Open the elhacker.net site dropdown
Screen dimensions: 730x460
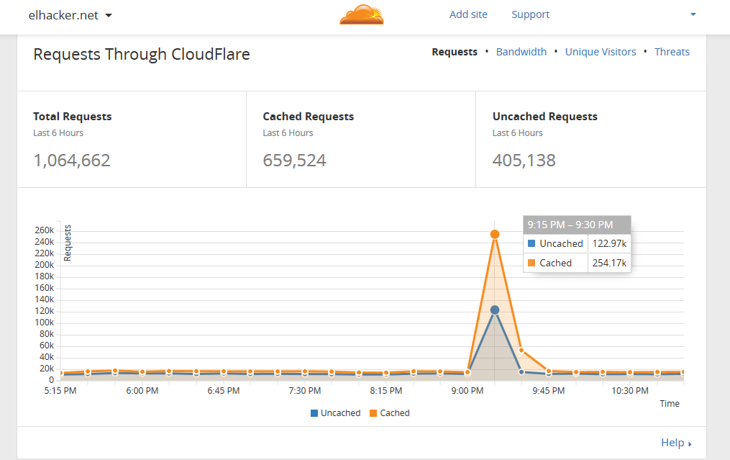[x=70, y=15]
